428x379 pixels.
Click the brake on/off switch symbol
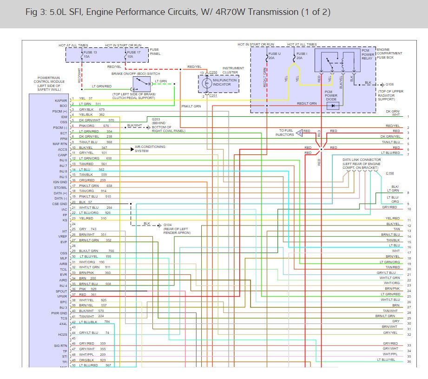click(142, 84)
